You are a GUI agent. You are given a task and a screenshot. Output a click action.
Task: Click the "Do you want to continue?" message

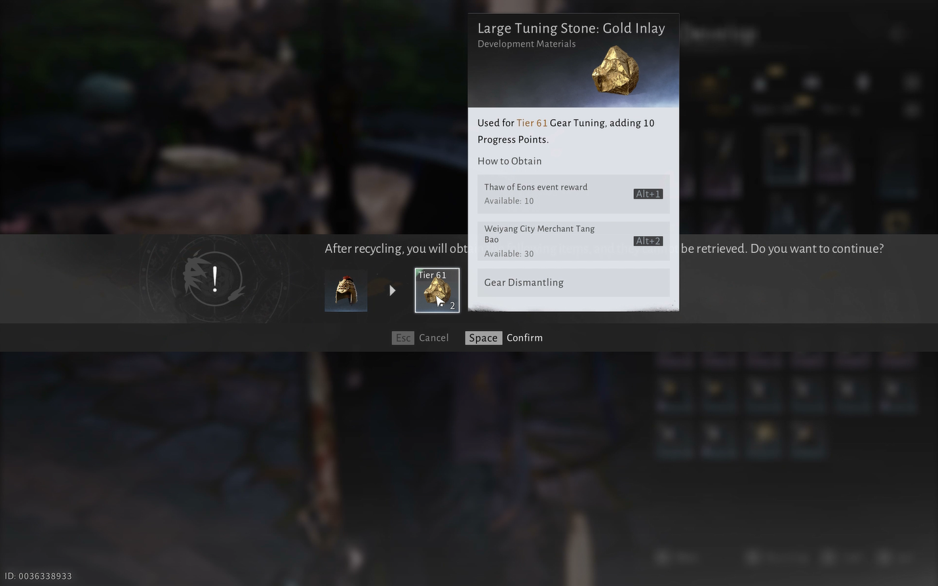(x=817, y=248)
